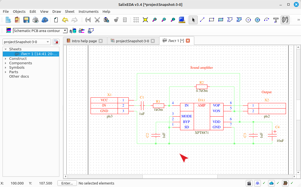This screenshot has width=301, height=187.
Task: Select the filled Rectangle tool
Action: (220, 20)
